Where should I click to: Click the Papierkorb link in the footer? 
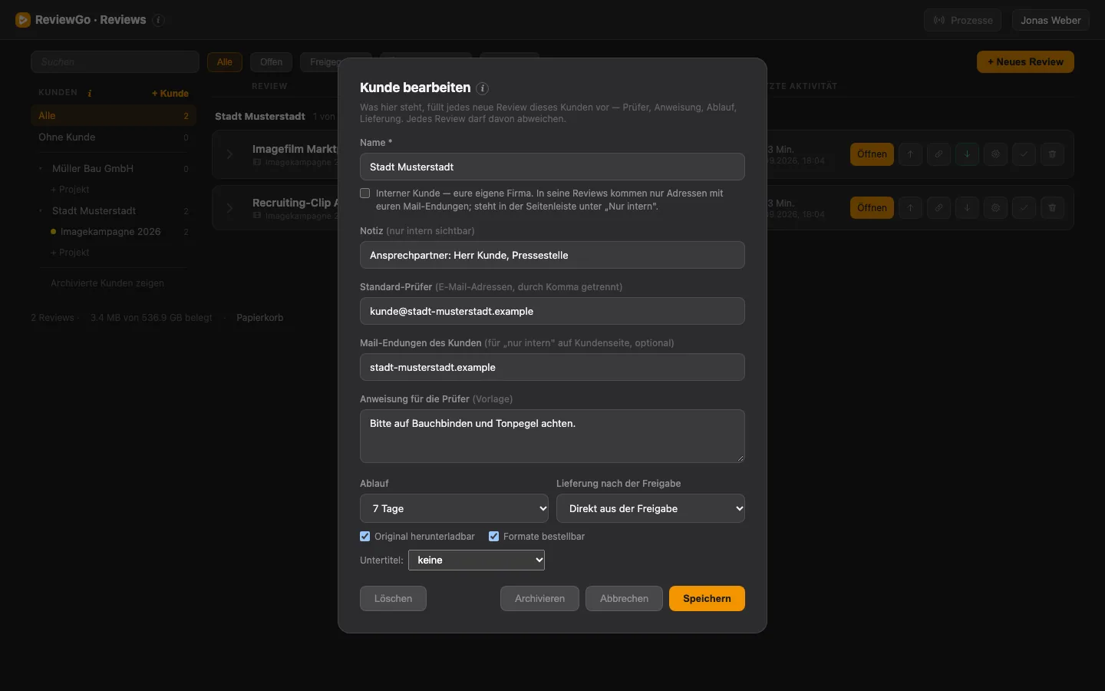coord(260,318)
